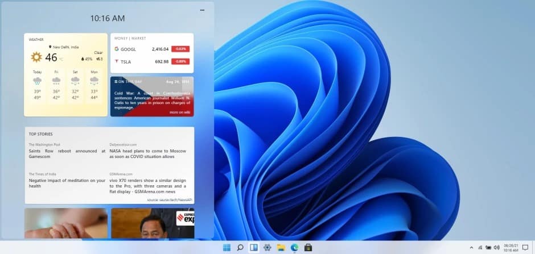
Task: Click the taskbar Search magnifier icon
Action: click(x=240, y=247)
